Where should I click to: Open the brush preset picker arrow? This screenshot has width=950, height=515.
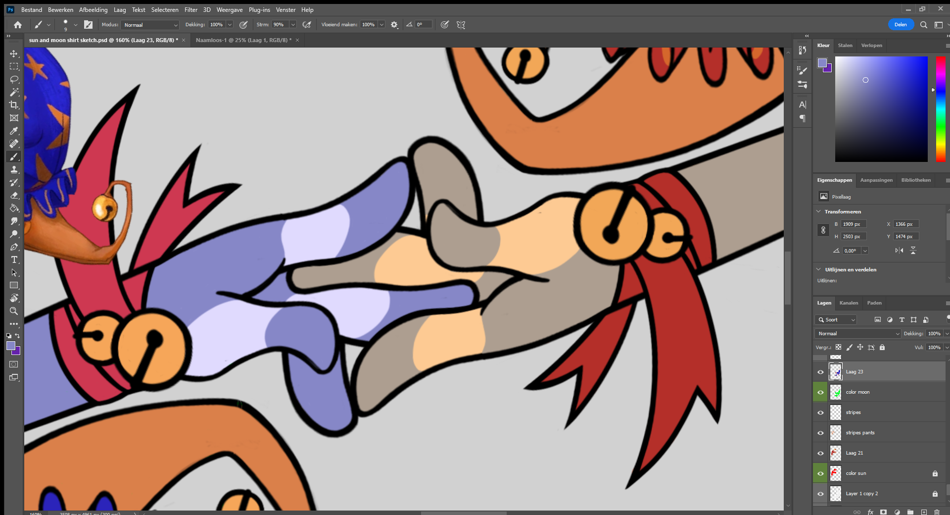pos(76,25)
